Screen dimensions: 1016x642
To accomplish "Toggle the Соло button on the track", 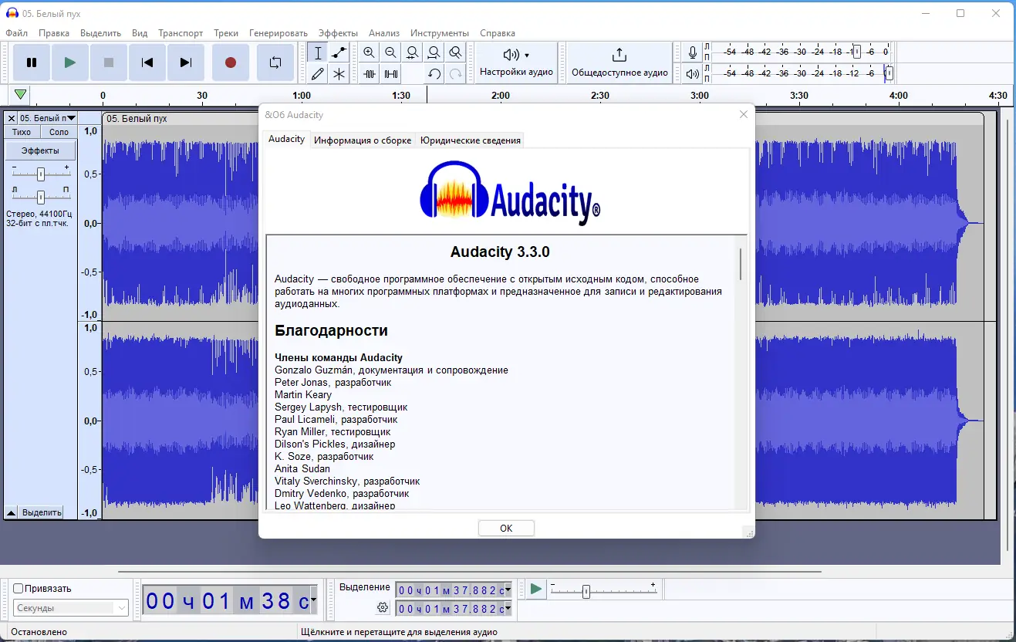I will coord(59,132).
